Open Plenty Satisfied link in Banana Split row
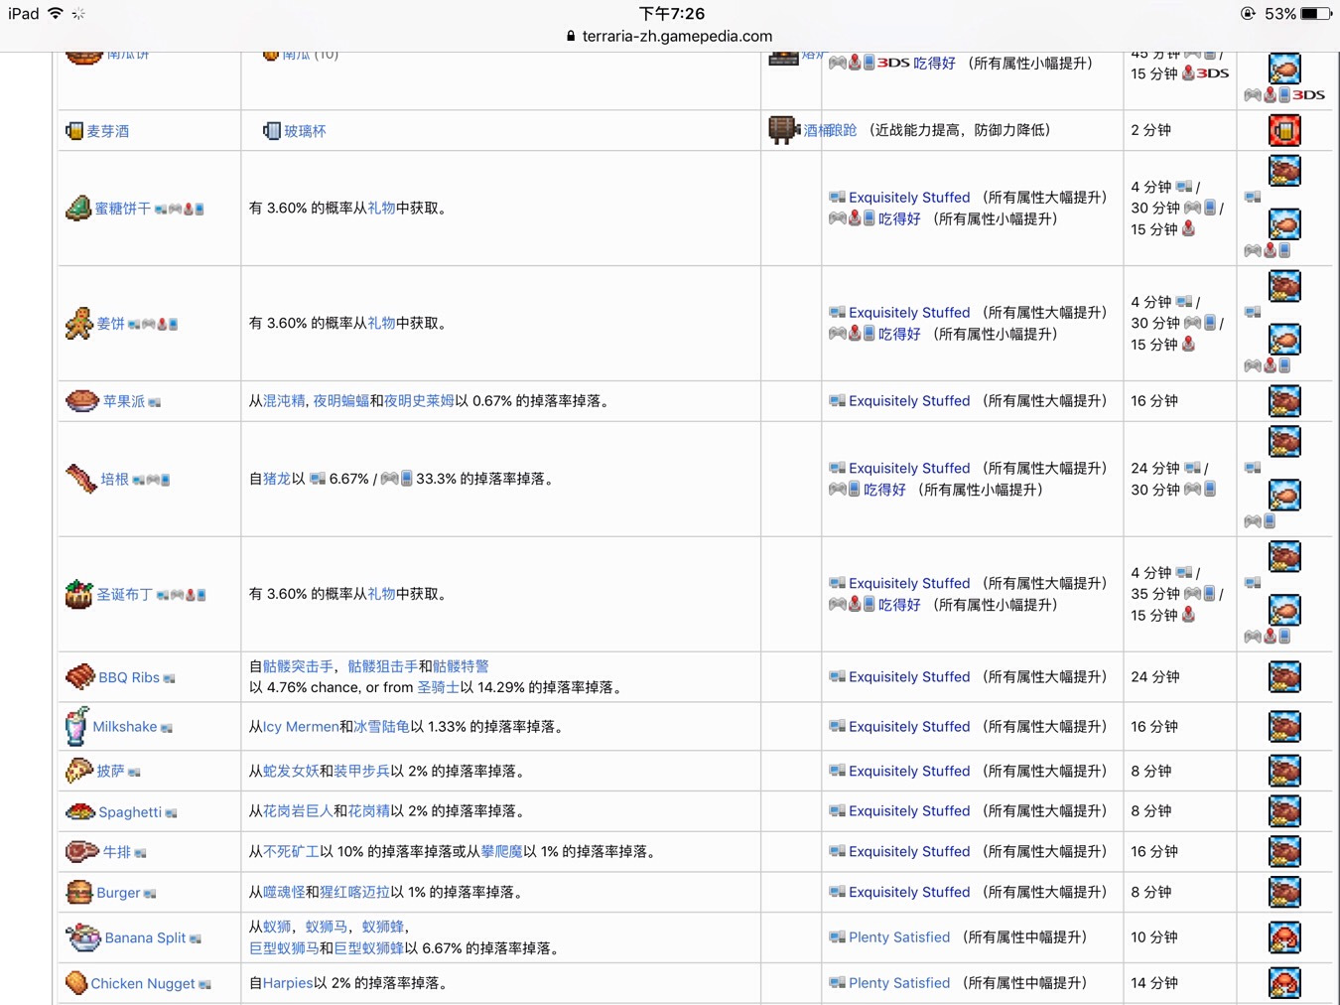1340x1005 pixels. pyautogui.click(x=899, y=936)
